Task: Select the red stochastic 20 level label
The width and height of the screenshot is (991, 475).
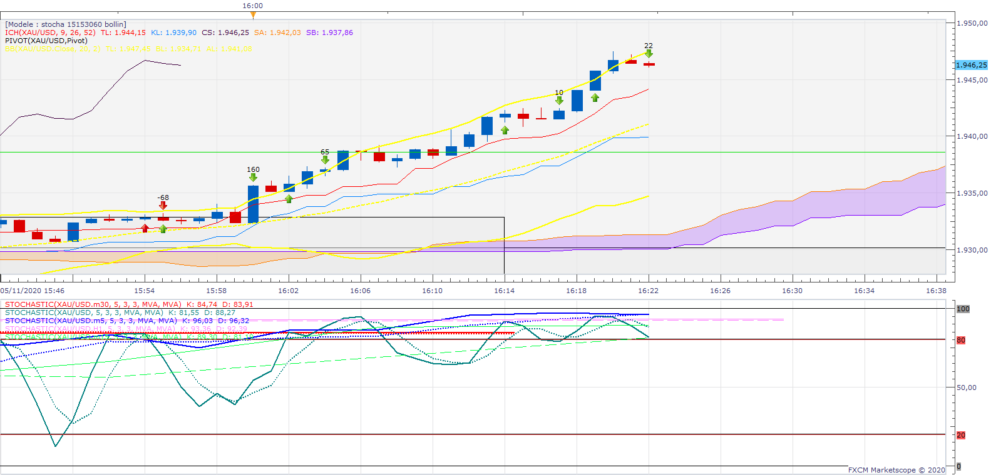Action: pos(961,435)
